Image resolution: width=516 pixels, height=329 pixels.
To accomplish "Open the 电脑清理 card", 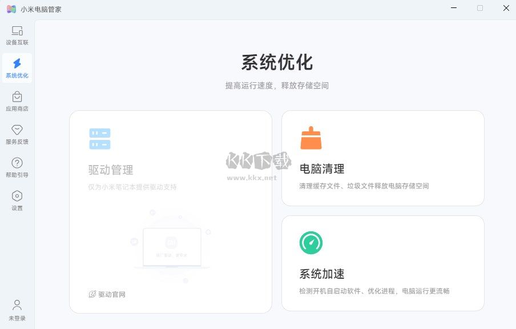I will [382, 158].
